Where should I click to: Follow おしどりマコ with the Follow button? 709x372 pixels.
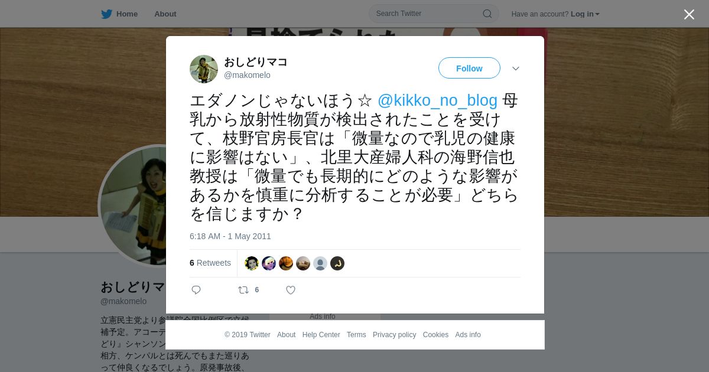pyautogui.click(x=469, y=68)
